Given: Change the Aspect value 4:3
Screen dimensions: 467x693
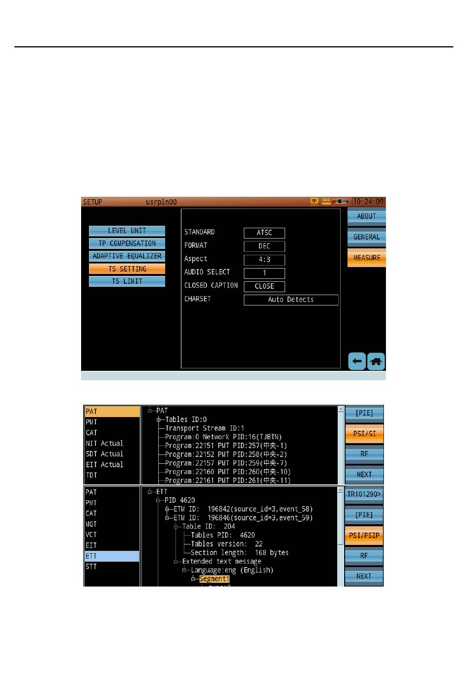Looking at the screenshot, I should tap(264, 260).
